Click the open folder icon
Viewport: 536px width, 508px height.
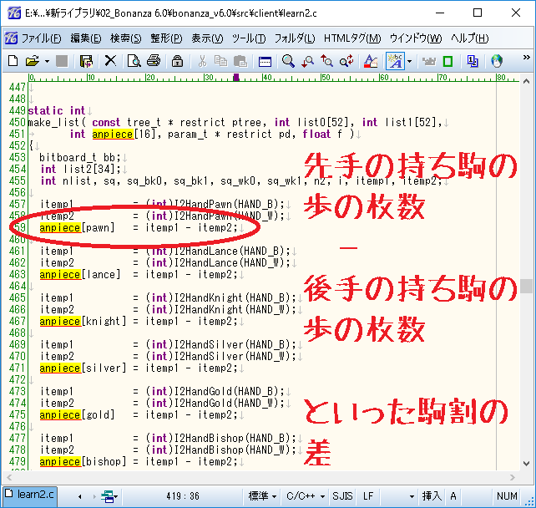(x=33, y=61)
